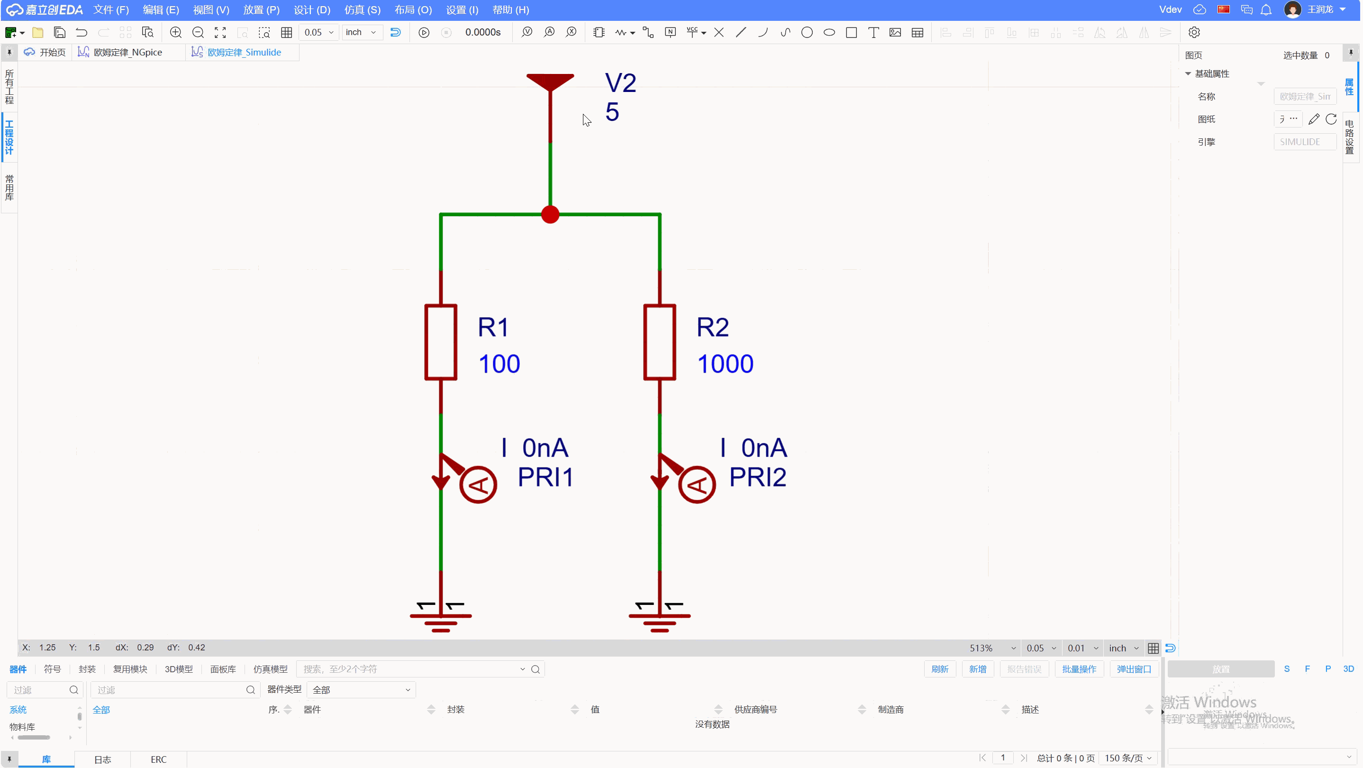1363x768 pixels.
Task: Open the 仿真 (S) menu
Action: [x=362, y=10]
